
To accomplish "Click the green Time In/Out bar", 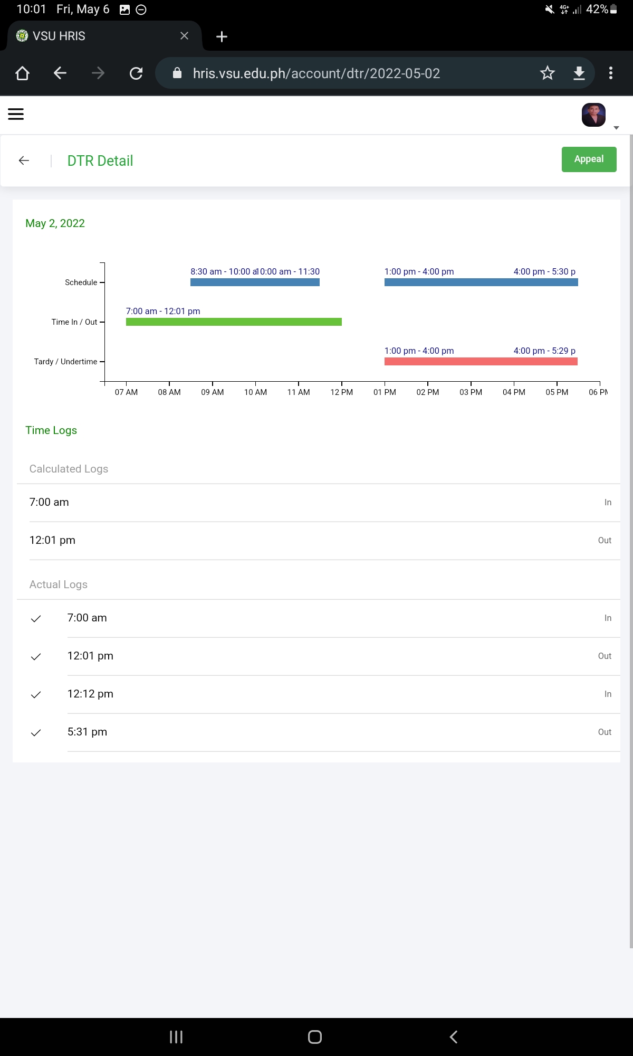I will [234, 322].
